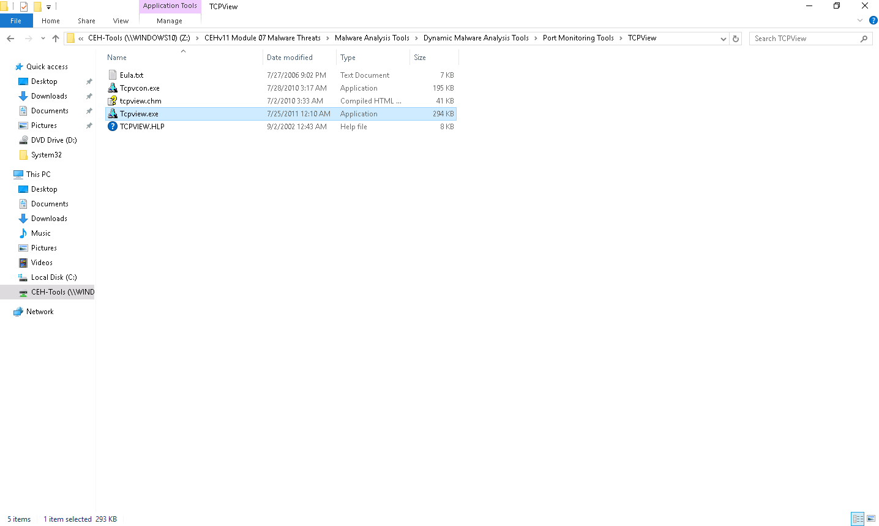Select This PC in navigation pane

click(39, 175)
